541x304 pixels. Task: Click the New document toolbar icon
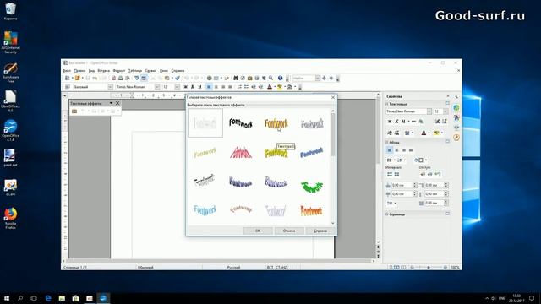point(68,79)
